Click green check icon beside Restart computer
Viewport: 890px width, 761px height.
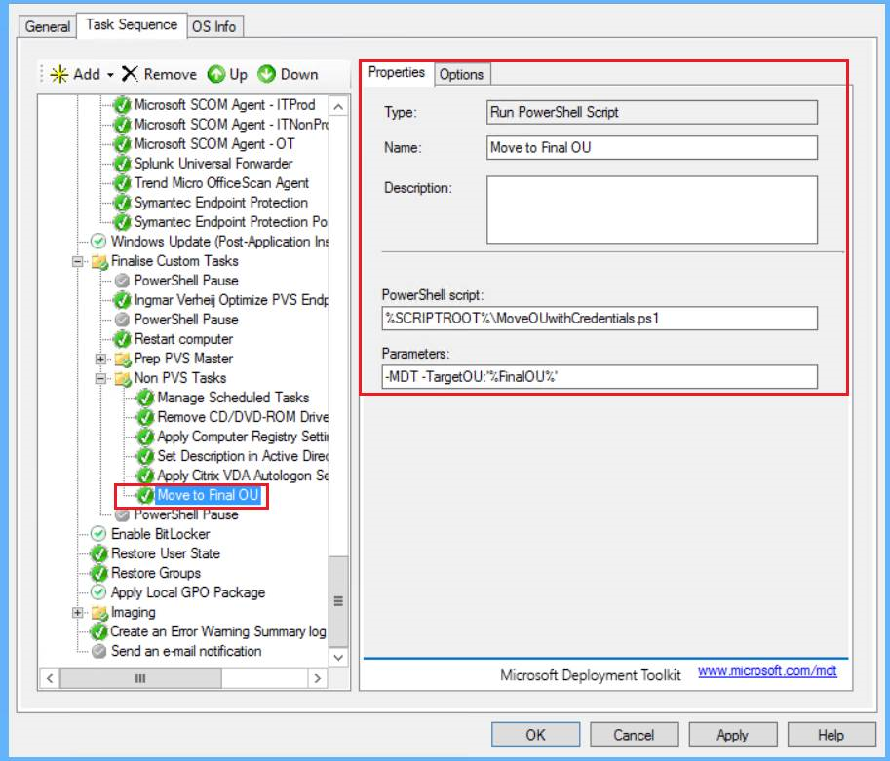click(122, 339)
